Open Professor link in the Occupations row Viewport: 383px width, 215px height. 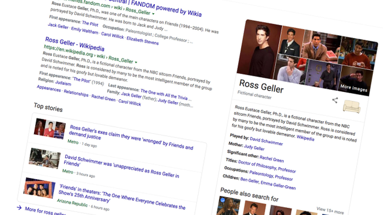(x=284, y=178)
